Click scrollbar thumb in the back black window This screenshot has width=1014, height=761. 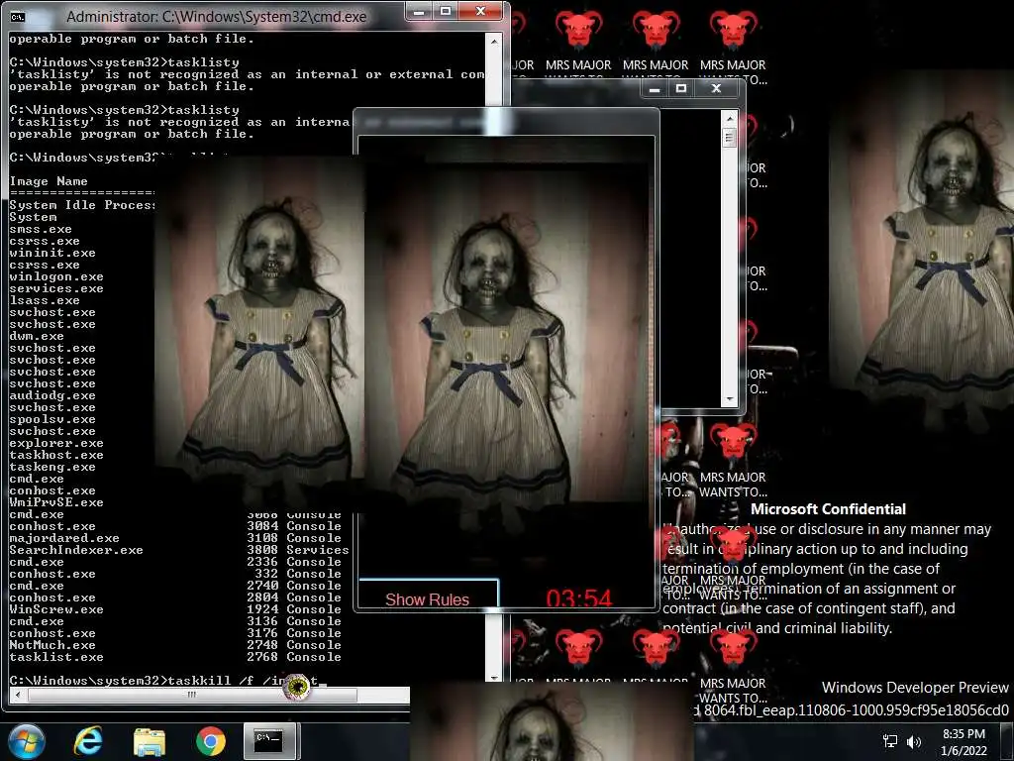(x=730, y=137)
